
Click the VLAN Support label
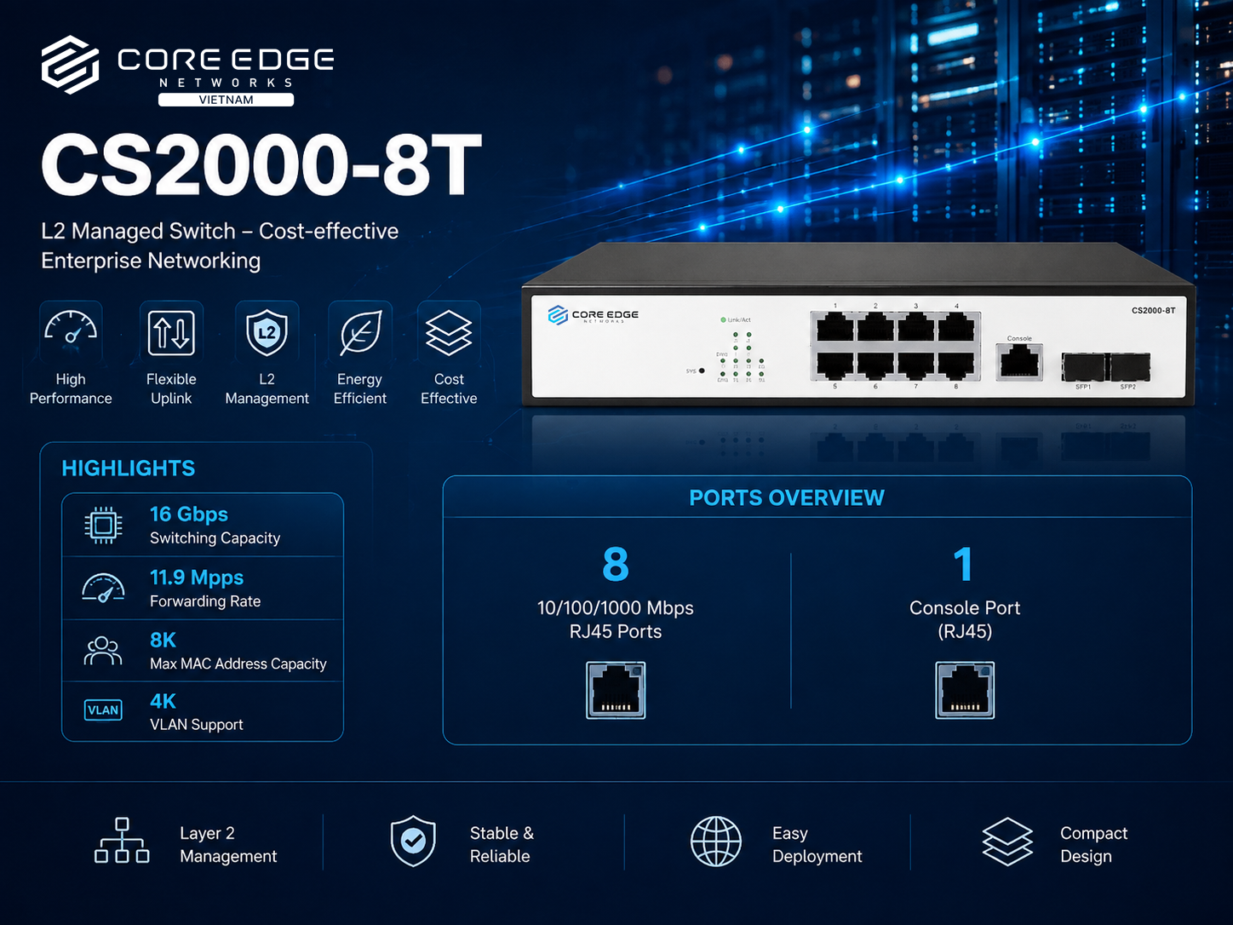pyautogui.click(x=197, y=725)
